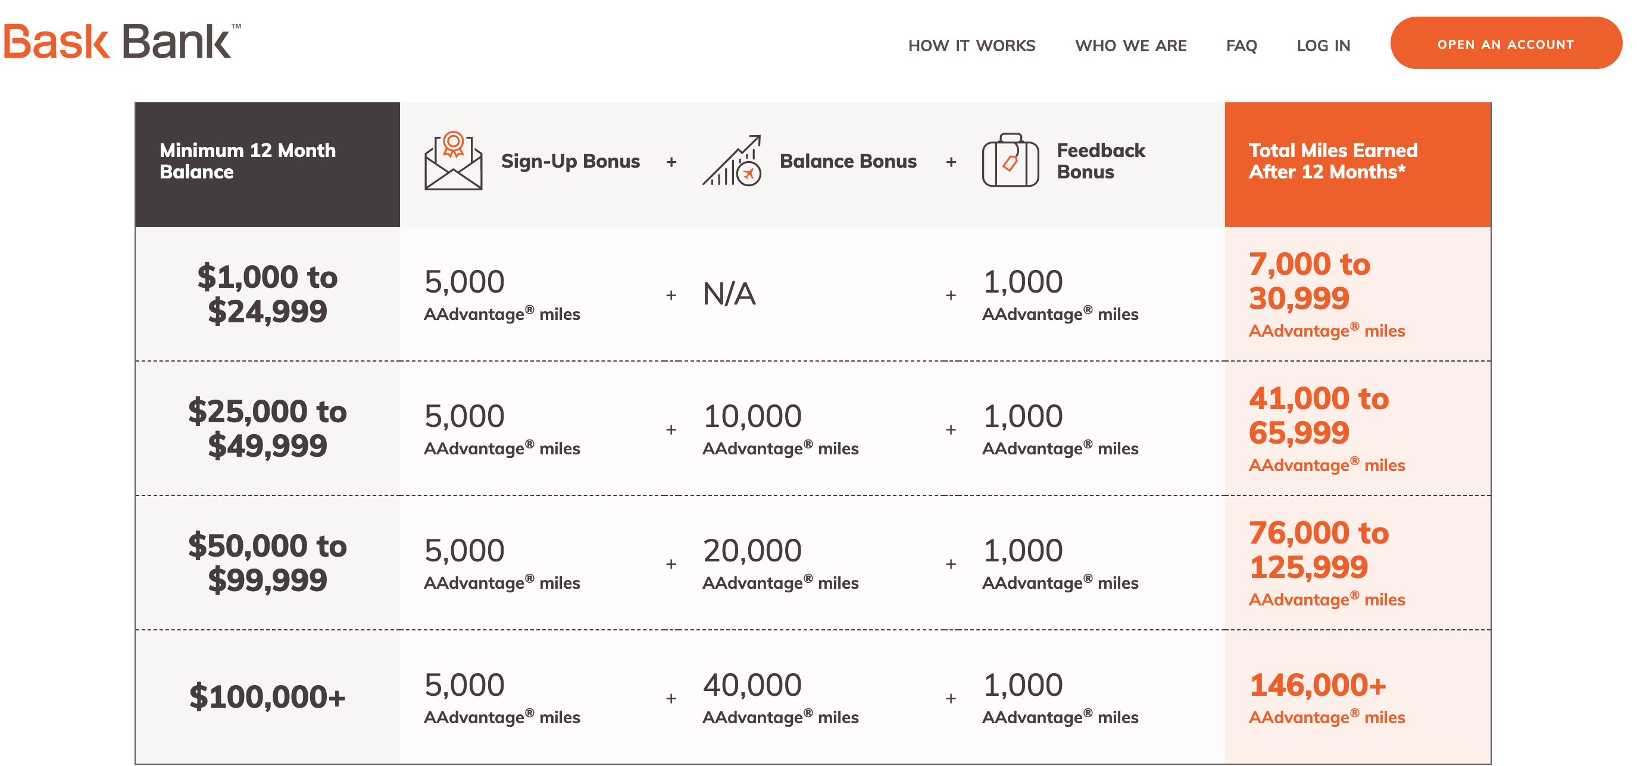Screen dimensions: 1637x766
Task: Select the Balance Bonus heading
Action: click(x=848, y=161)
